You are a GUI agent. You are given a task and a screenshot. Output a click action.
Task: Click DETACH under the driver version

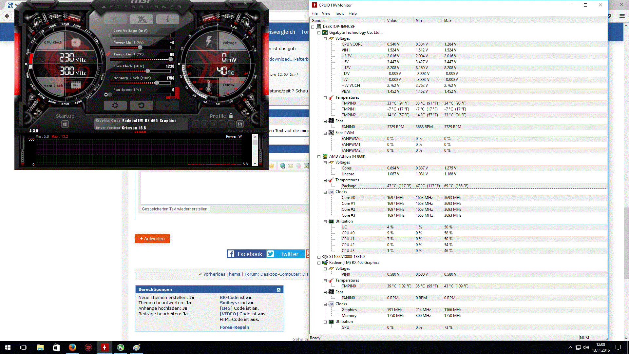140,132
